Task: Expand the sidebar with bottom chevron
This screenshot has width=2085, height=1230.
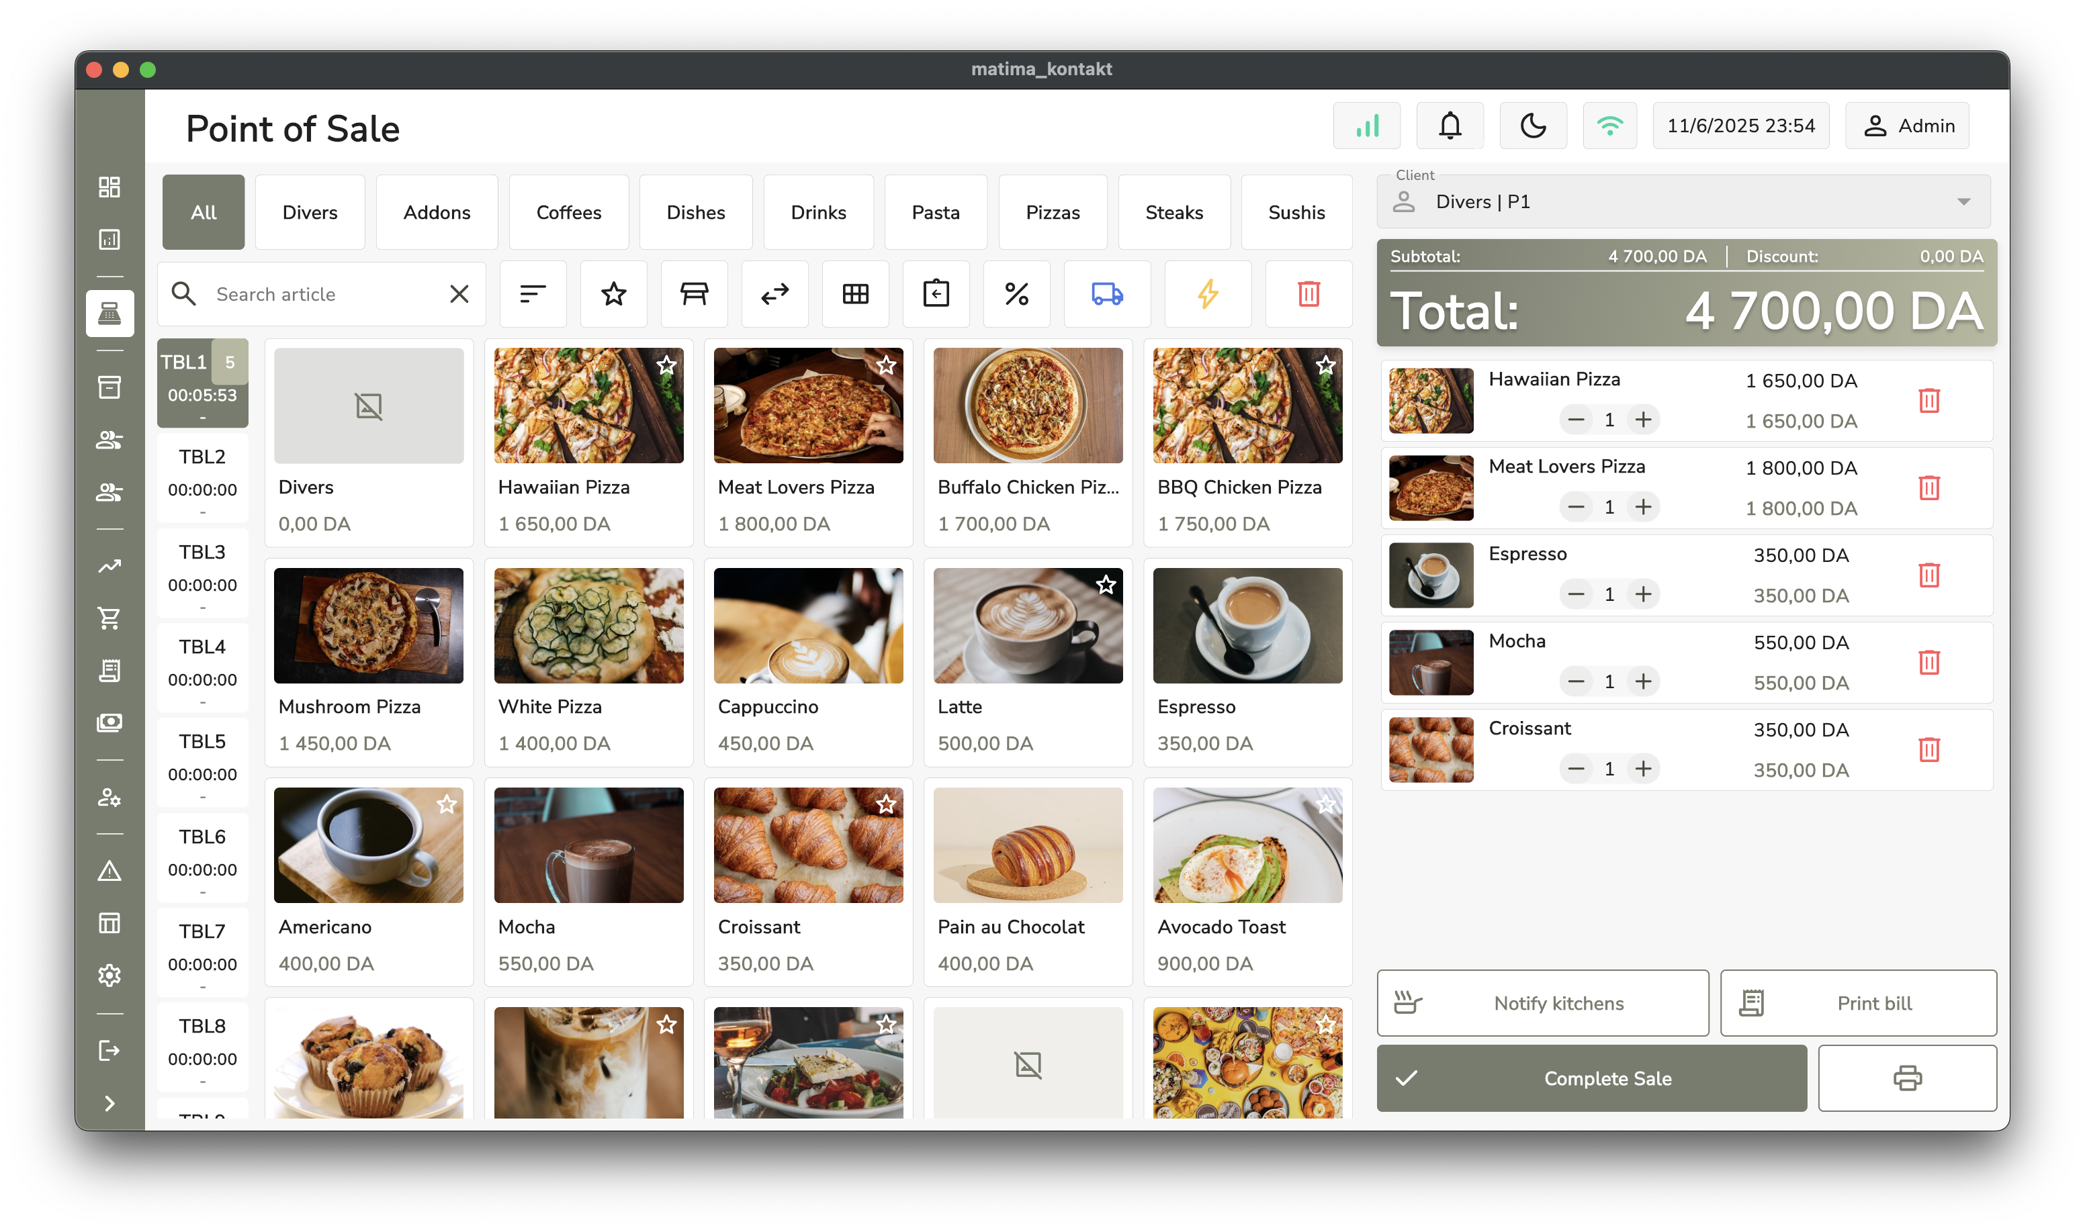Action: tap(109, 1103)
